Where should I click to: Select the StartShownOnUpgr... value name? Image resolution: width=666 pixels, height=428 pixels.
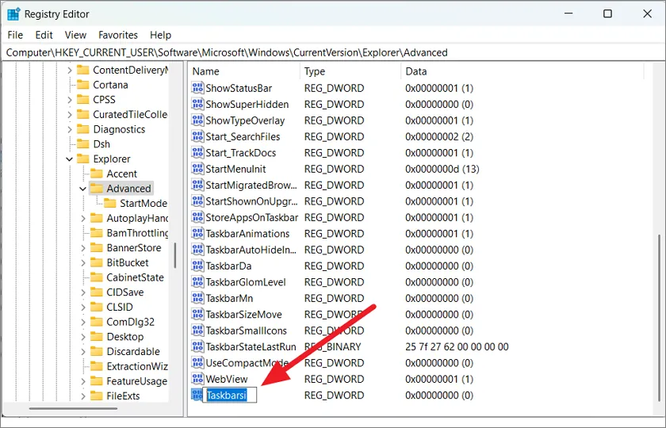[251, 201]
